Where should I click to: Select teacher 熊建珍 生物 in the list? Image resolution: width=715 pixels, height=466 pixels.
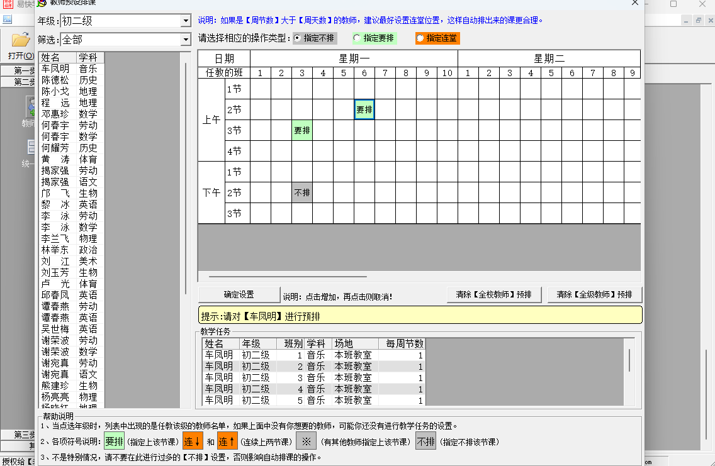(72, 386)
